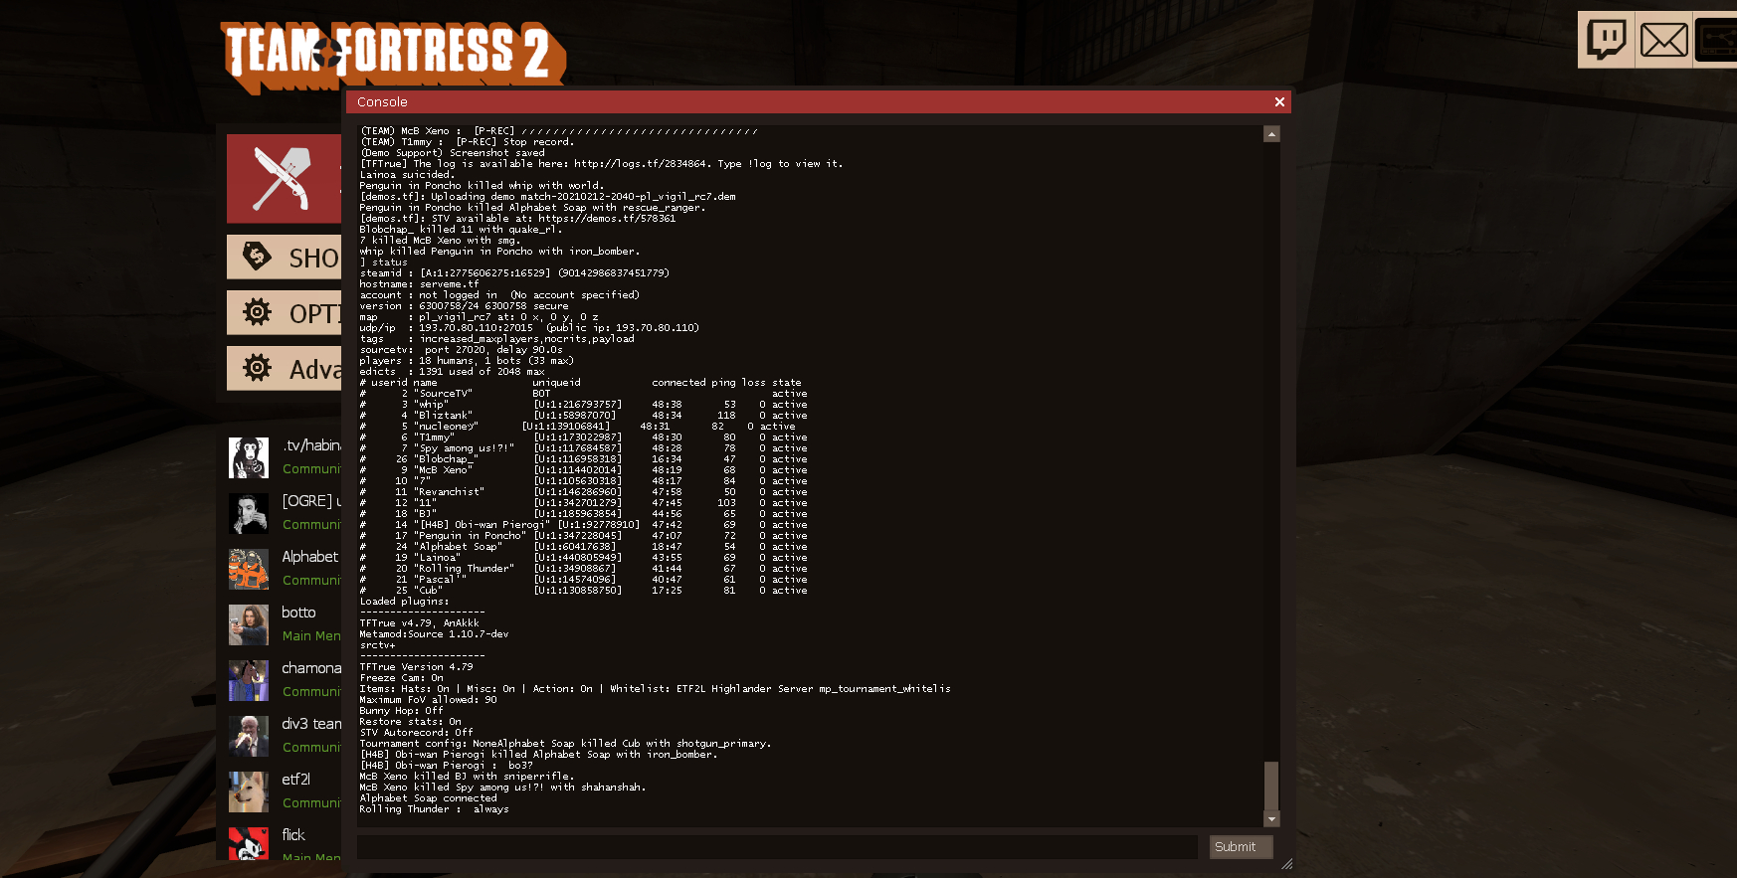Click the "Cub" player row in status

[583, 591]
